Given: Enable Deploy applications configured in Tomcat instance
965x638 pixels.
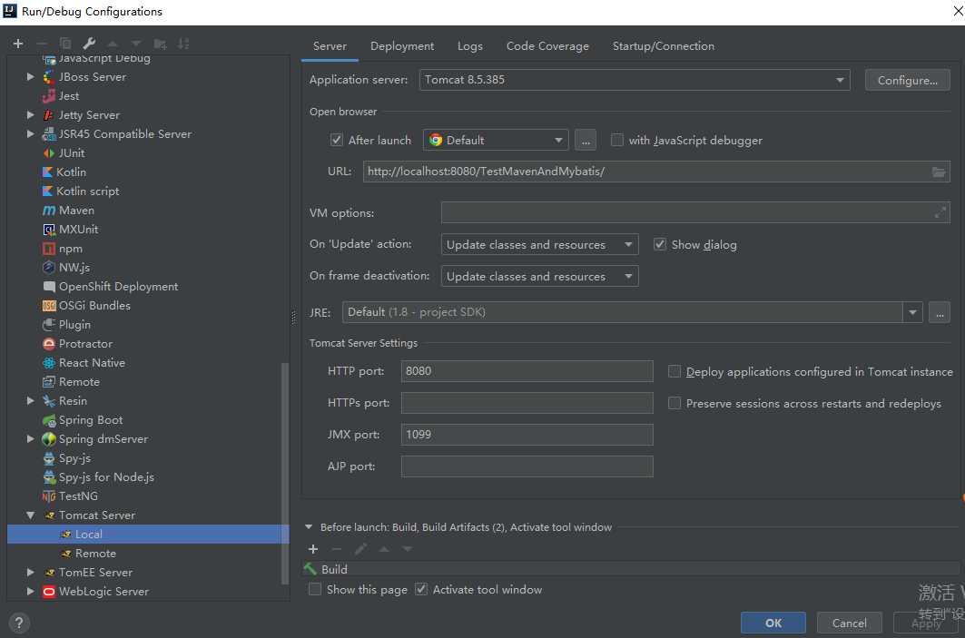Looking at the screenshot, I should tap(675, 371).
